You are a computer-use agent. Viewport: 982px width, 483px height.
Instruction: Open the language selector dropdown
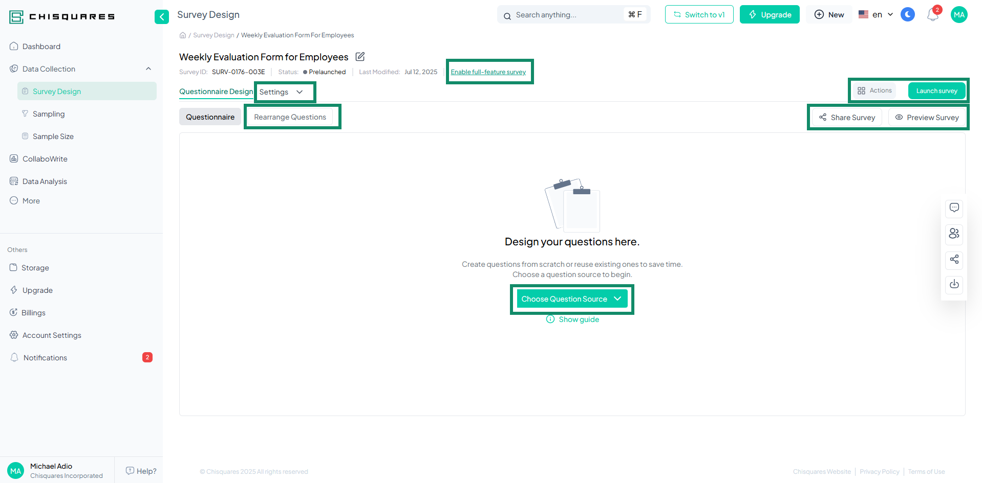click(876, 14)
